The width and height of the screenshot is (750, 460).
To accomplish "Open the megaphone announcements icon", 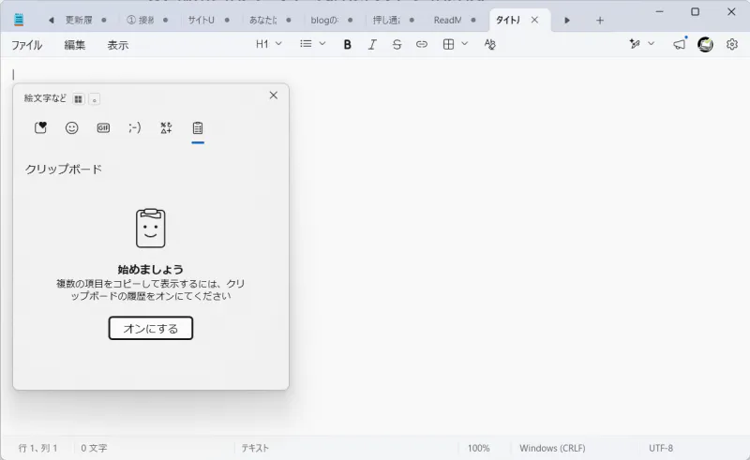I will tap(680, 44).
